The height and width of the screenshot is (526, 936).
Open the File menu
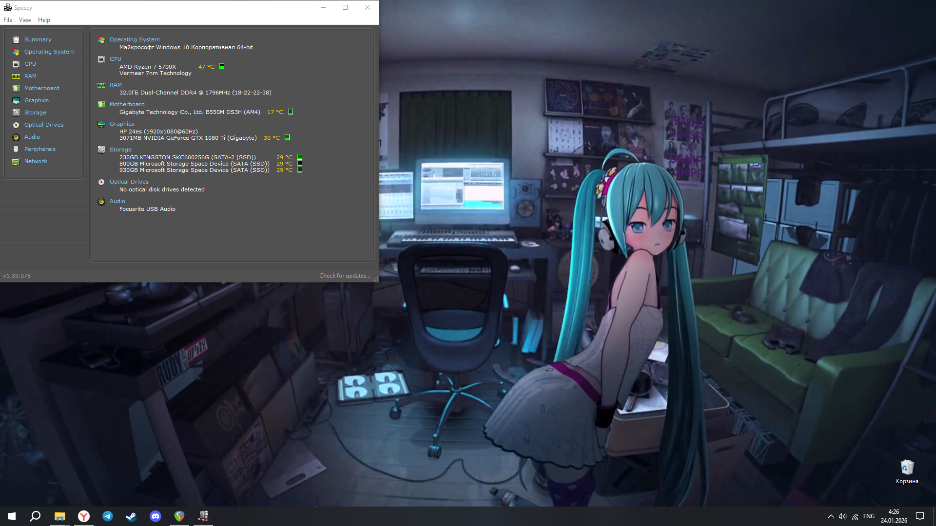click(x=8, y=20)
